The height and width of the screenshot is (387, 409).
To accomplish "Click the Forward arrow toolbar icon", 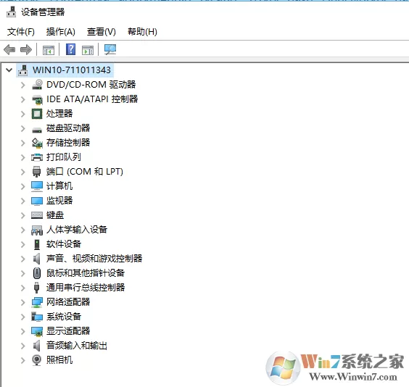I will coord(26,49).
